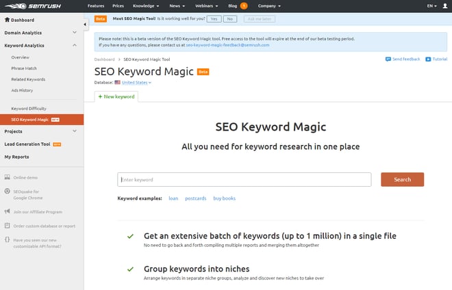
Task: Click the API format braces icon
Action: (x=8, y=239)
